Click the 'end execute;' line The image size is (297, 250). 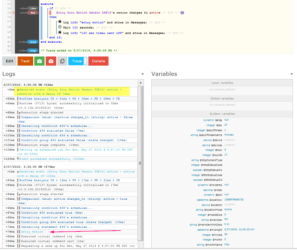52,42
